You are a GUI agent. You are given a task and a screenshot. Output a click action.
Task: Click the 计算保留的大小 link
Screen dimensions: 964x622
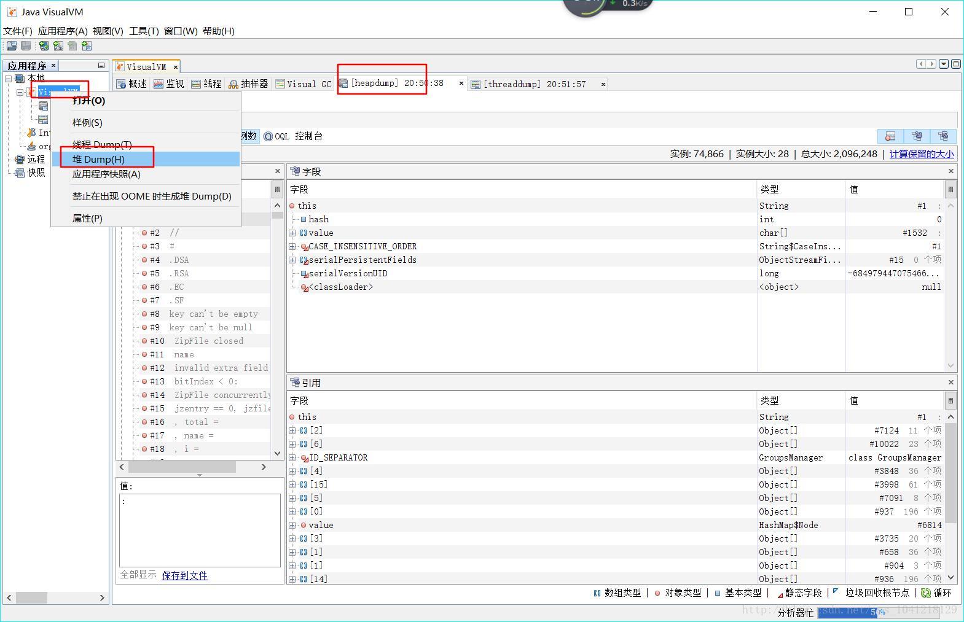tap(922, 154)
